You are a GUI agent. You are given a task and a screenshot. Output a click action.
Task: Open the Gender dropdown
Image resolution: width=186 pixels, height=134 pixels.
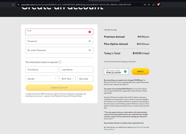(x=42, y=79)
